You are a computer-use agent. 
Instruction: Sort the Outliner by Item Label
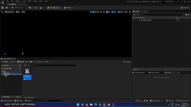click(141, 18)
